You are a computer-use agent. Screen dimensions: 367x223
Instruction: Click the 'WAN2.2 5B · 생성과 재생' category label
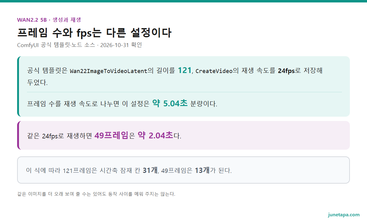coord(49,20)
